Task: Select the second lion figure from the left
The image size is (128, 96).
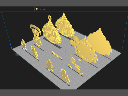Action: point(34,53)
